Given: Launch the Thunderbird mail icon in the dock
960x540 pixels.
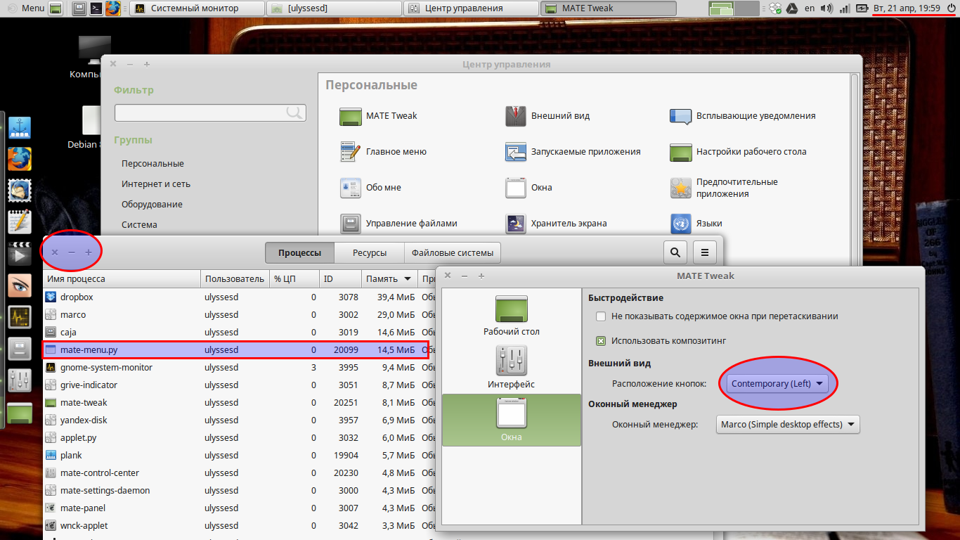Looking at the screenshot, I should point(19,191).
